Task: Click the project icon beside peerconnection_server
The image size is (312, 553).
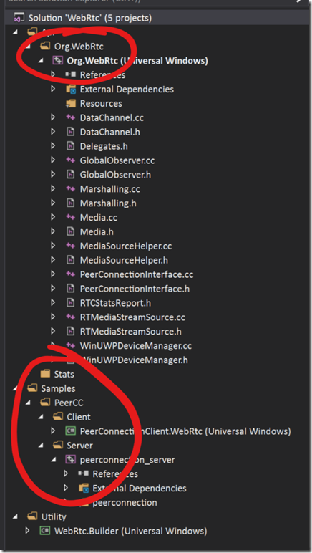Action: 70,460
